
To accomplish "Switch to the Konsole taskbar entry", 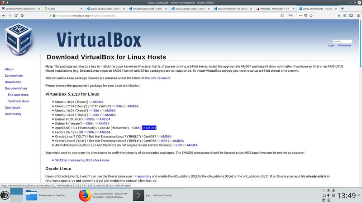I will [158, 195].
